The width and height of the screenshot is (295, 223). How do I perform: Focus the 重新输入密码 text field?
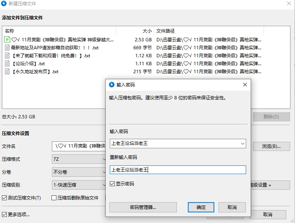tap(178, 170)
